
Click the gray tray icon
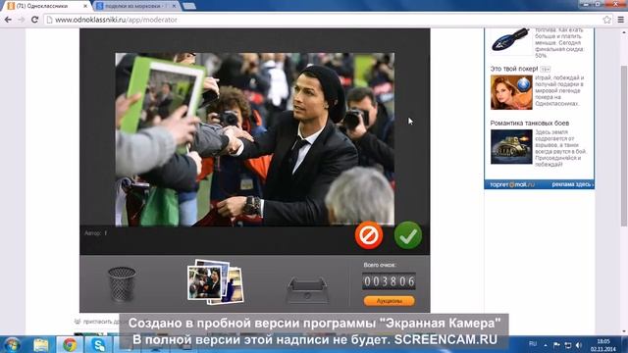click(307, 290)
